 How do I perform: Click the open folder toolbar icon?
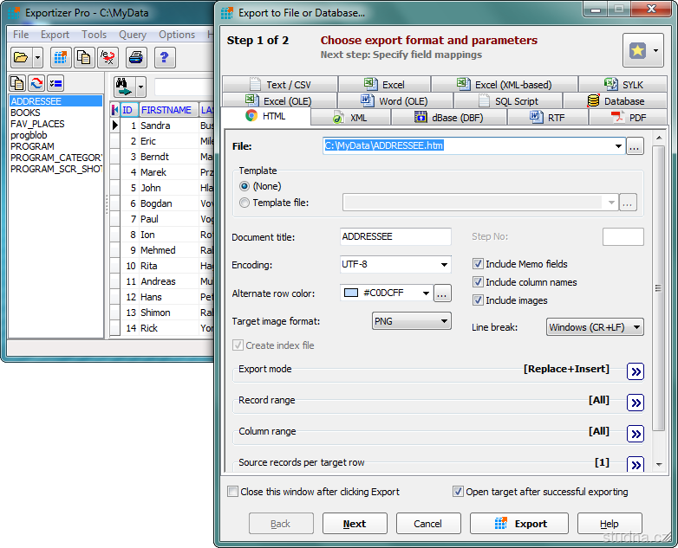[21, 58]
